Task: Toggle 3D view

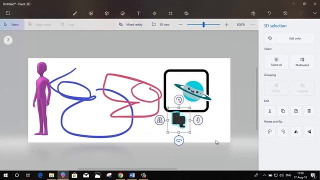Action: pyautogui.click(x=160, y=24)
